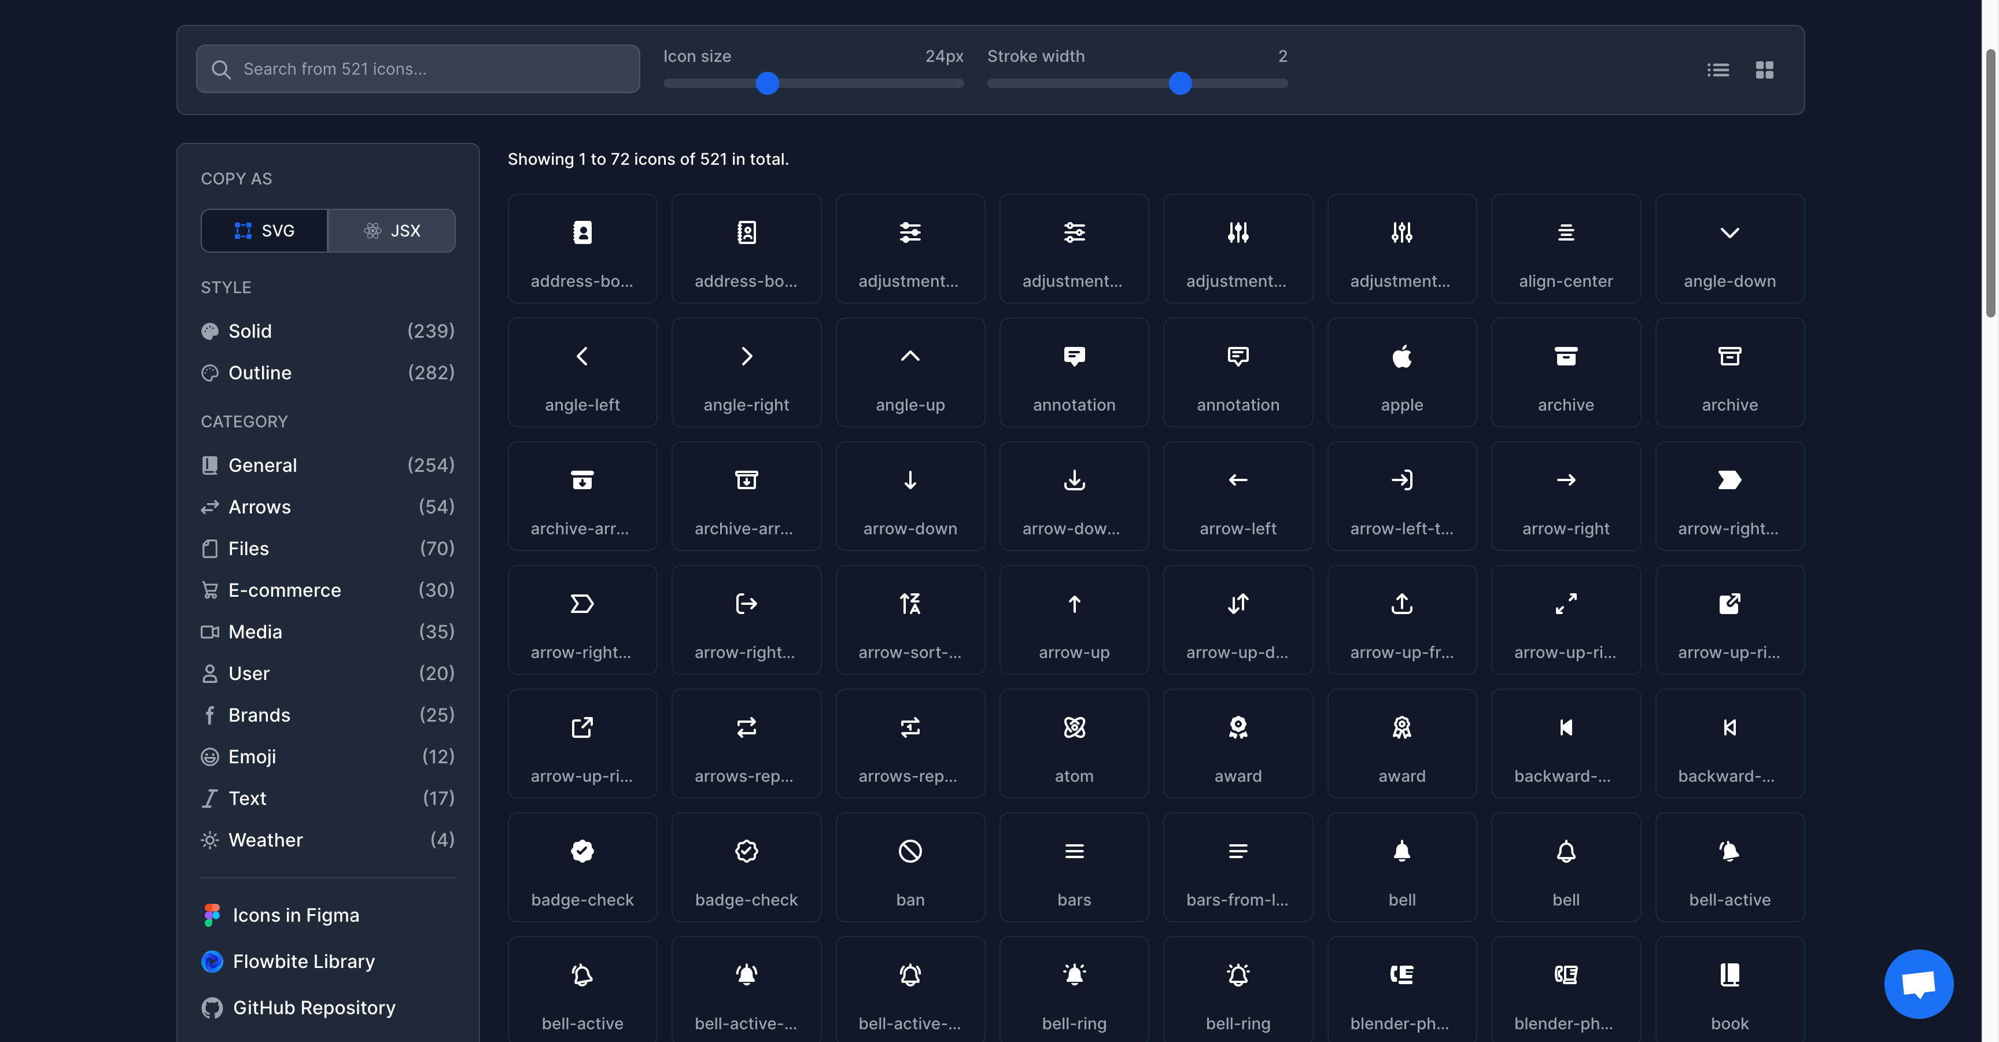
Task: Show the E-commerce category
Action: (327, 590)
